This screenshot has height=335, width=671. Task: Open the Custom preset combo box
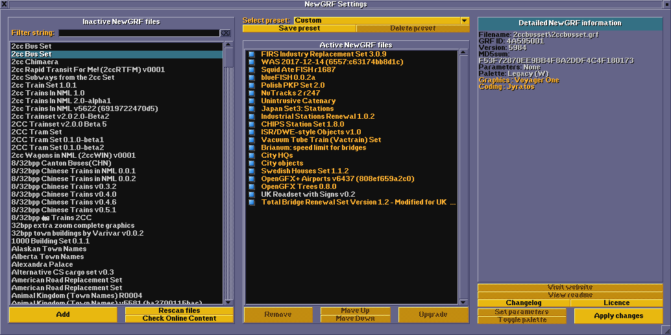point(382,20)
